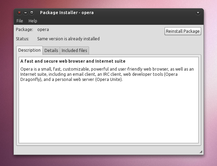The width and height of the screenshot is (217, 166).
Task: Open the Included files tab
Action: (74, 50)
